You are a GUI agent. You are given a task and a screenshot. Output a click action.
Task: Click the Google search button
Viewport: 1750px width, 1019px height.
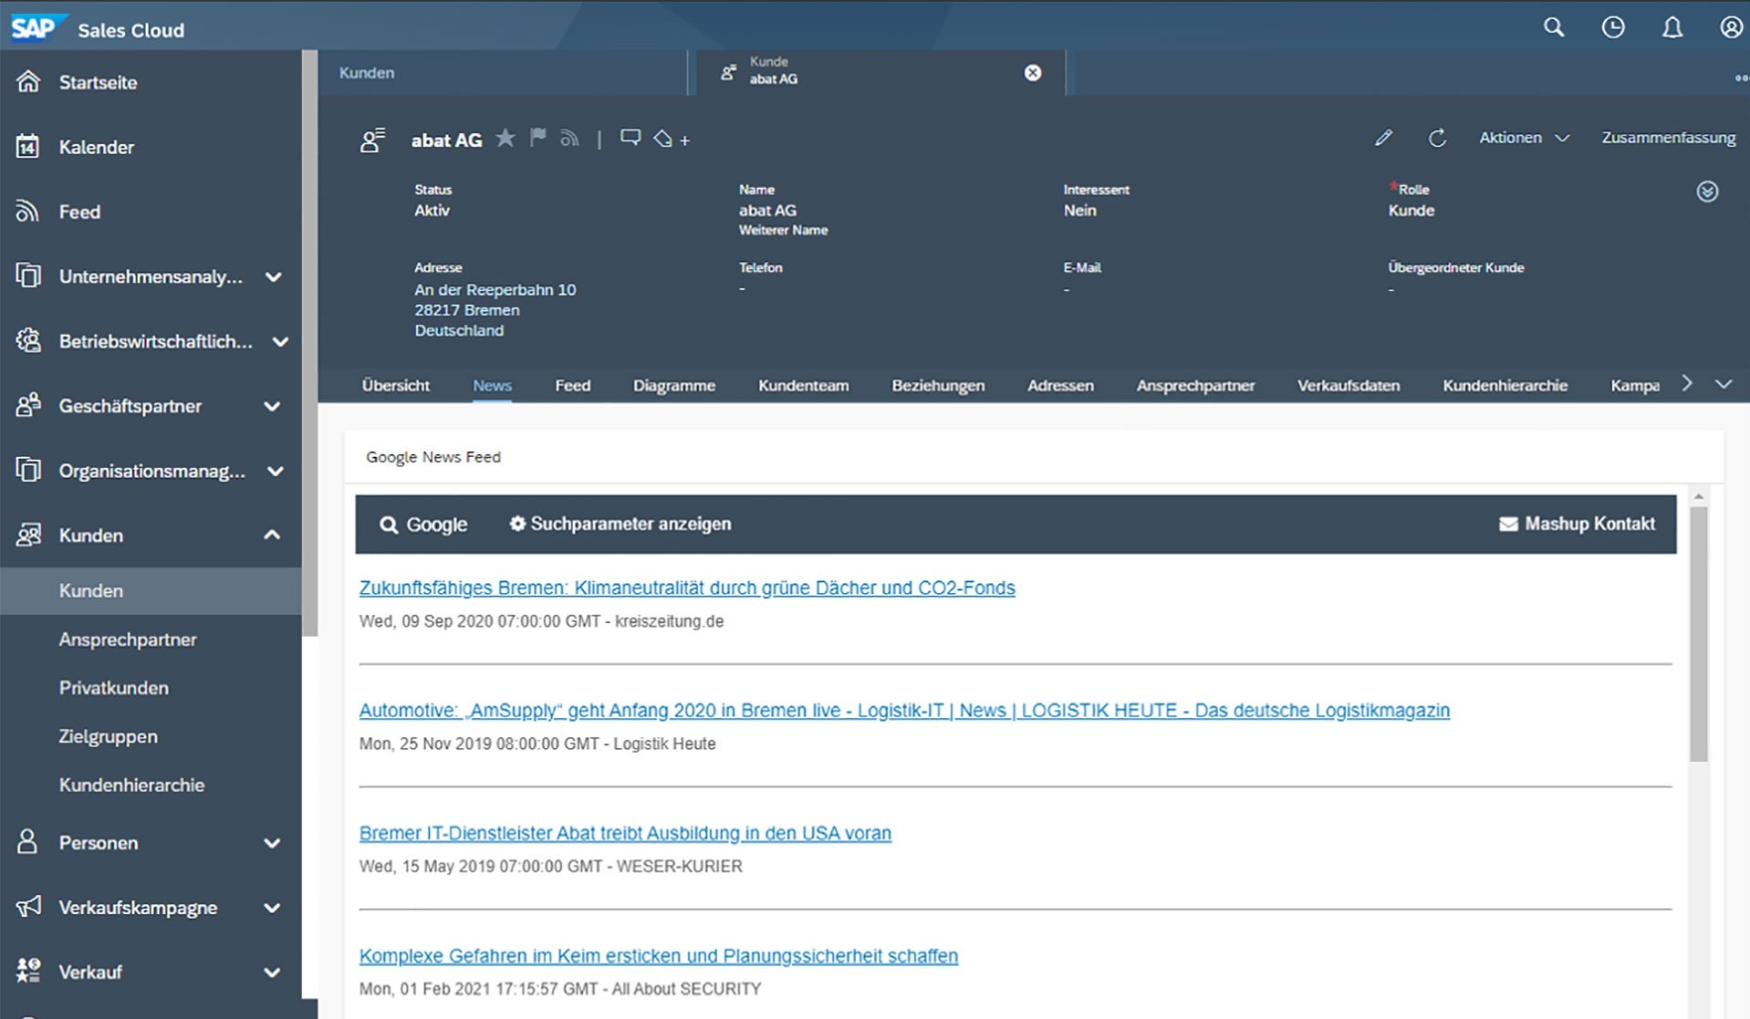(x=423, y=524)
